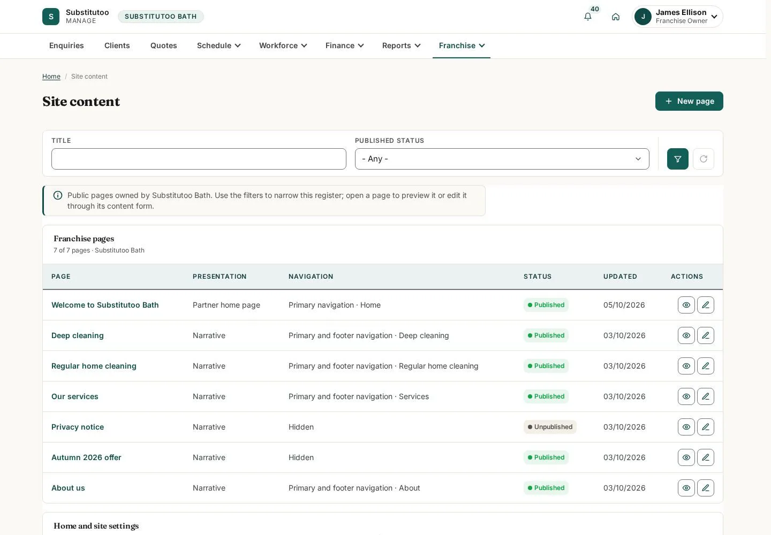Image resolution: width=771 pixels, height=535 pixels.
Task: Expand the Schedule menu
Action: tap(219, 45)
